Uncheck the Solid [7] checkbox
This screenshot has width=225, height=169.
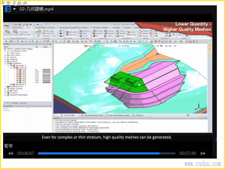[x=14, y=68]
